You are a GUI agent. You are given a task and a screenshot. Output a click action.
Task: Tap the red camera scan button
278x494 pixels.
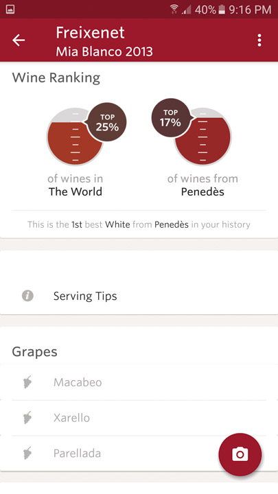tap(240, 454)
